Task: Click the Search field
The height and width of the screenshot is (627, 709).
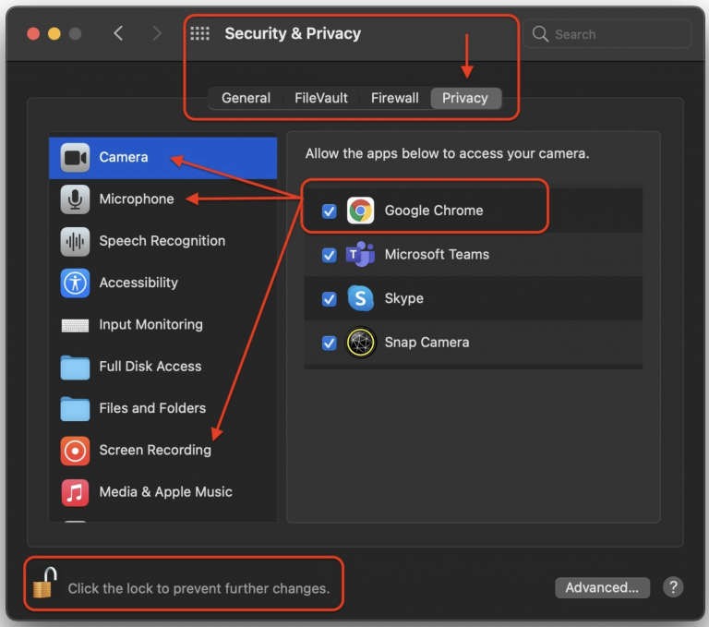Action: [607, 34]
